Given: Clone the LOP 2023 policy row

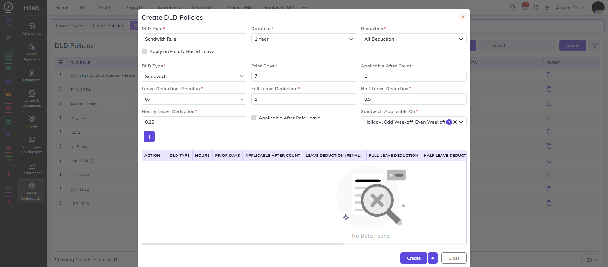Looking at the screenshot, I should coord(549,203).
